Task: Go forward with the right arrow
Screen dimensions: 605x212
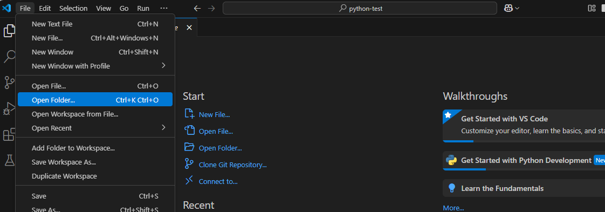Action: coord(211,8)
